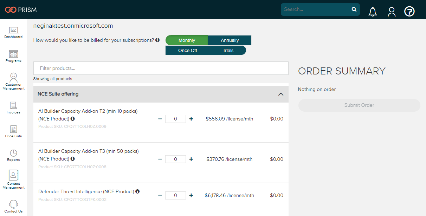Collapse the NCE Suite offering section
This screenshot has height=216, width=426.
pos(280,94)
